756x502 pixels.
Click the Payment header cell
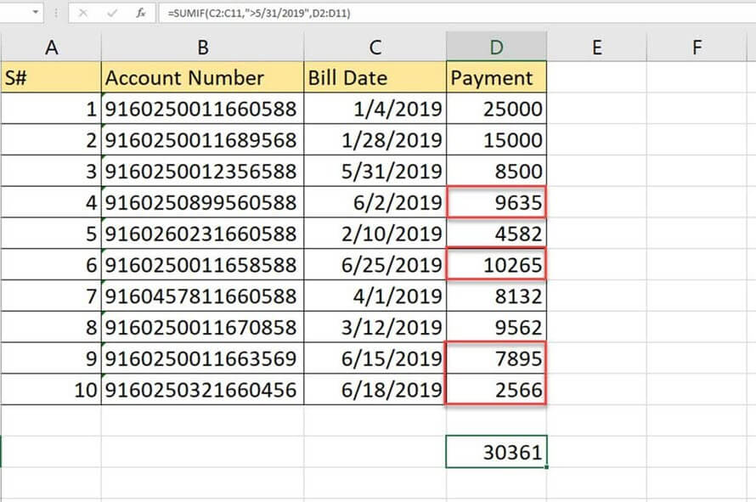click(x=496, y=78)
